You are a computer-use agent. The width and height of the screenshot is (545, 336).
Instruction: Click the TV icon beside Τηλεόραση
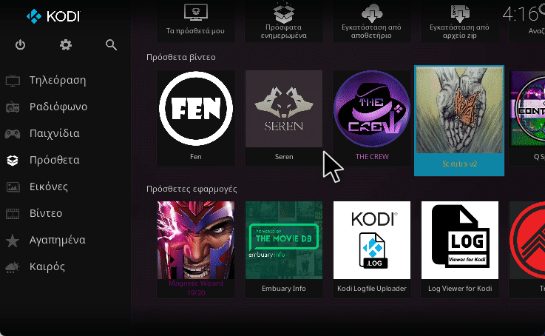(x=13, y=81)
